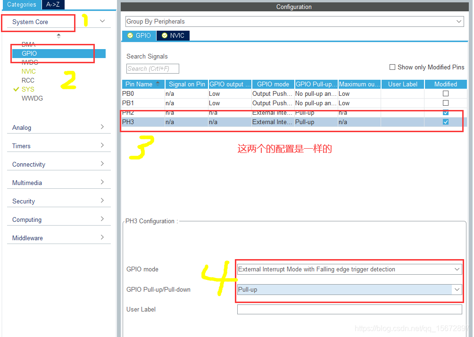The width and height of the screenshot is (474, 337).
Task: Select the PB1 pin row
Action: click(294, 103)
